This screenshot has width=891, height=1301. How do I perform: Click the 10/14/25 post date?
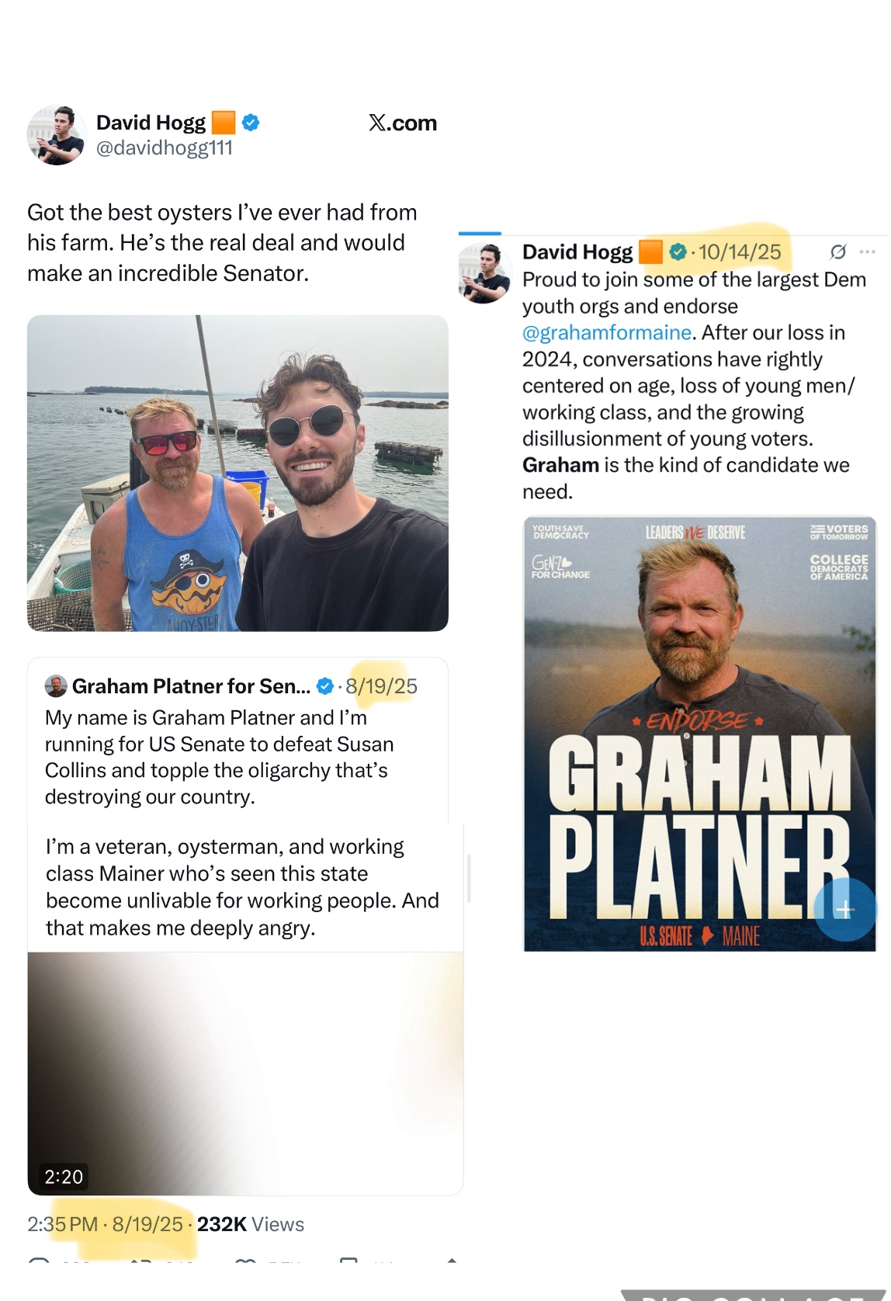pyautogui.click(x=740, y=252)
